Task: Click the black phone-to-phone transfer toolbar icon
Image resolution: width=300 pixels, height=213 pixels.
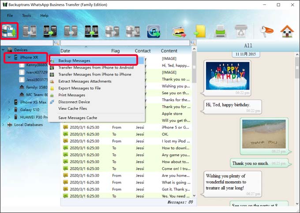Action: click(x=50, y=31)
